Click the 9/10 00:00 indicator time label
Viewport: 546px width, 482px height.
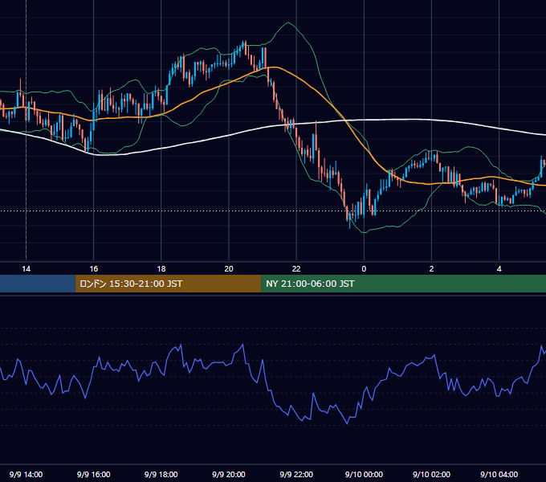click(x=364, y=474)
